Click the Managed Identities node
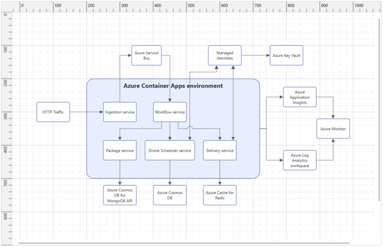 point(225,55)
